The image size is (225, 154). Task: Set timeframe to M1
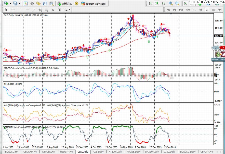point(168,10)
